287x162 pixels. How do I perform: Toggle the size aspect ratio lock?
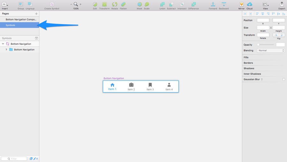click(271, 27)
